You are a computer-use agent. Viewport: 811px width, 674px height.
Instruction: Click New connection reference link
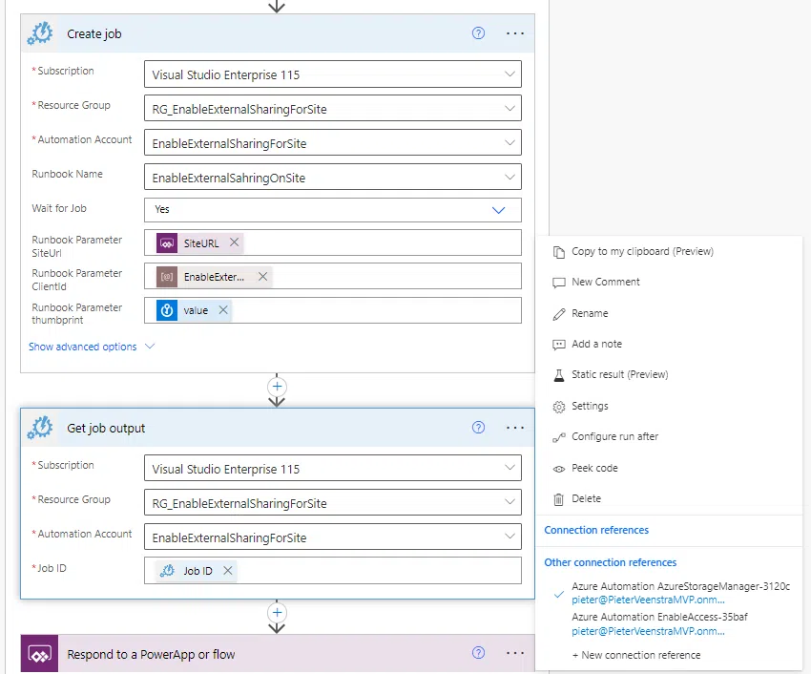[x=635, y=655]
